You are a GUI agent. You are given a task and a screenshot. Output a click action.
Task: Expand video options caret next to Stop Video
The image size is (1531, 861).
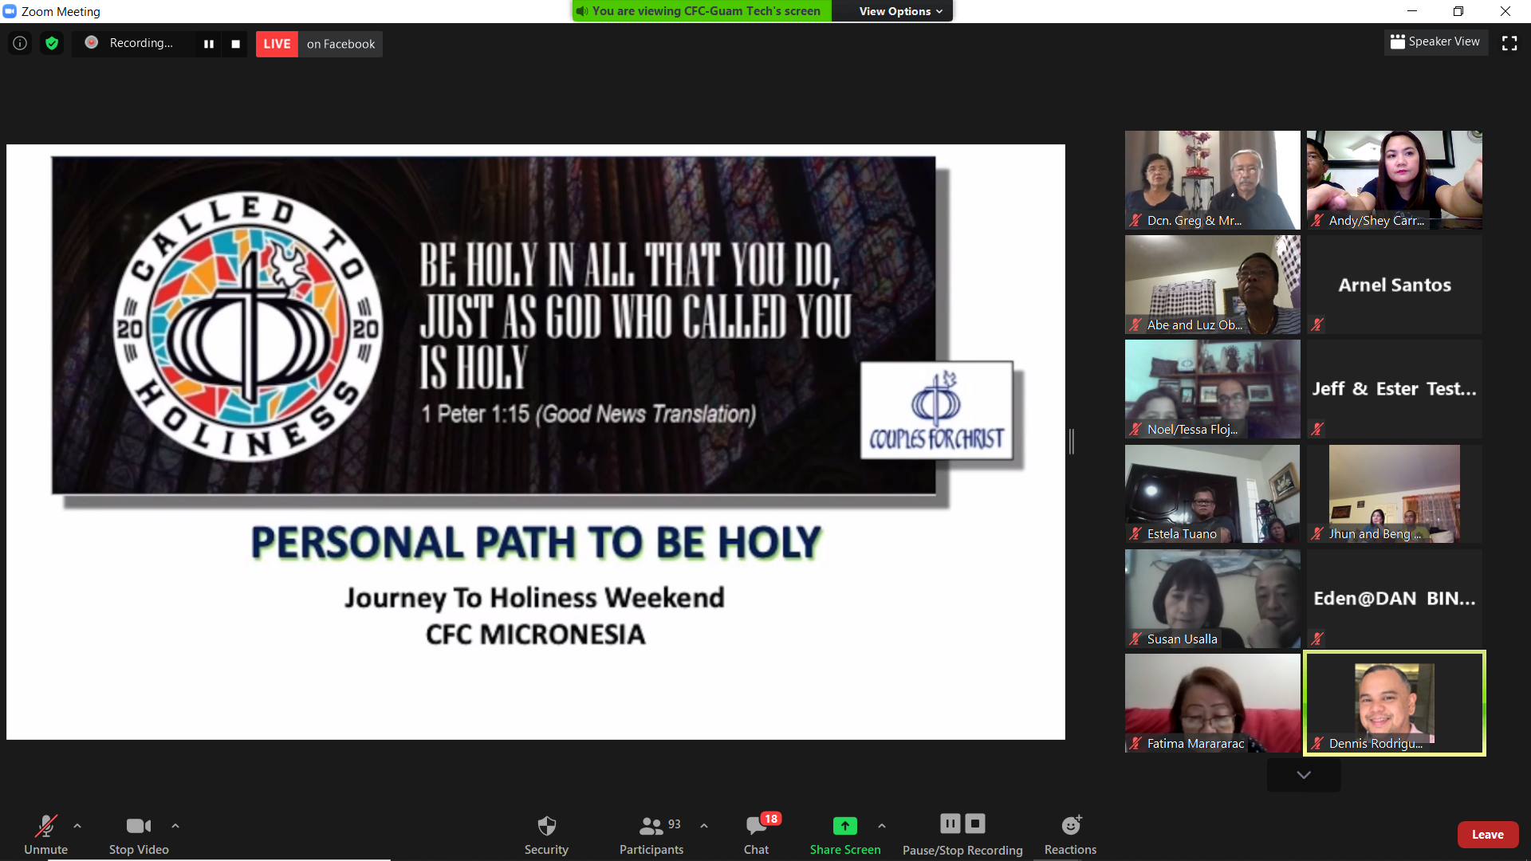[175, 826]
